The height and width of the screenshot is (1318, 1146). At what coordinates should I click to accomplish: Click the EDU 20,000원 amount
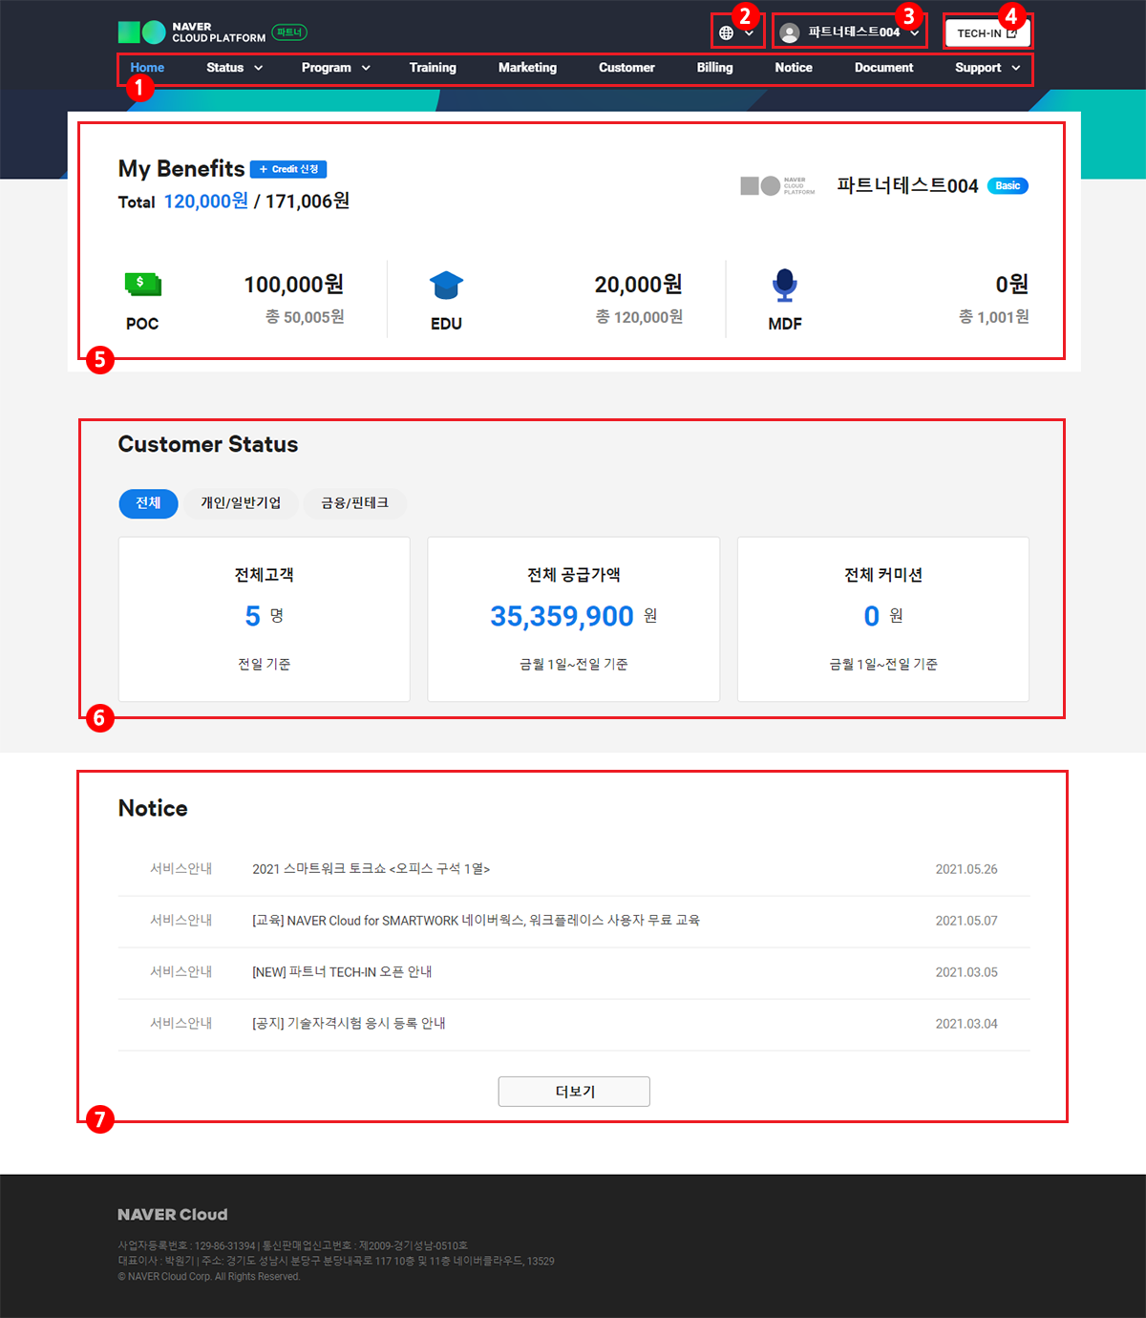pos(639,285)
